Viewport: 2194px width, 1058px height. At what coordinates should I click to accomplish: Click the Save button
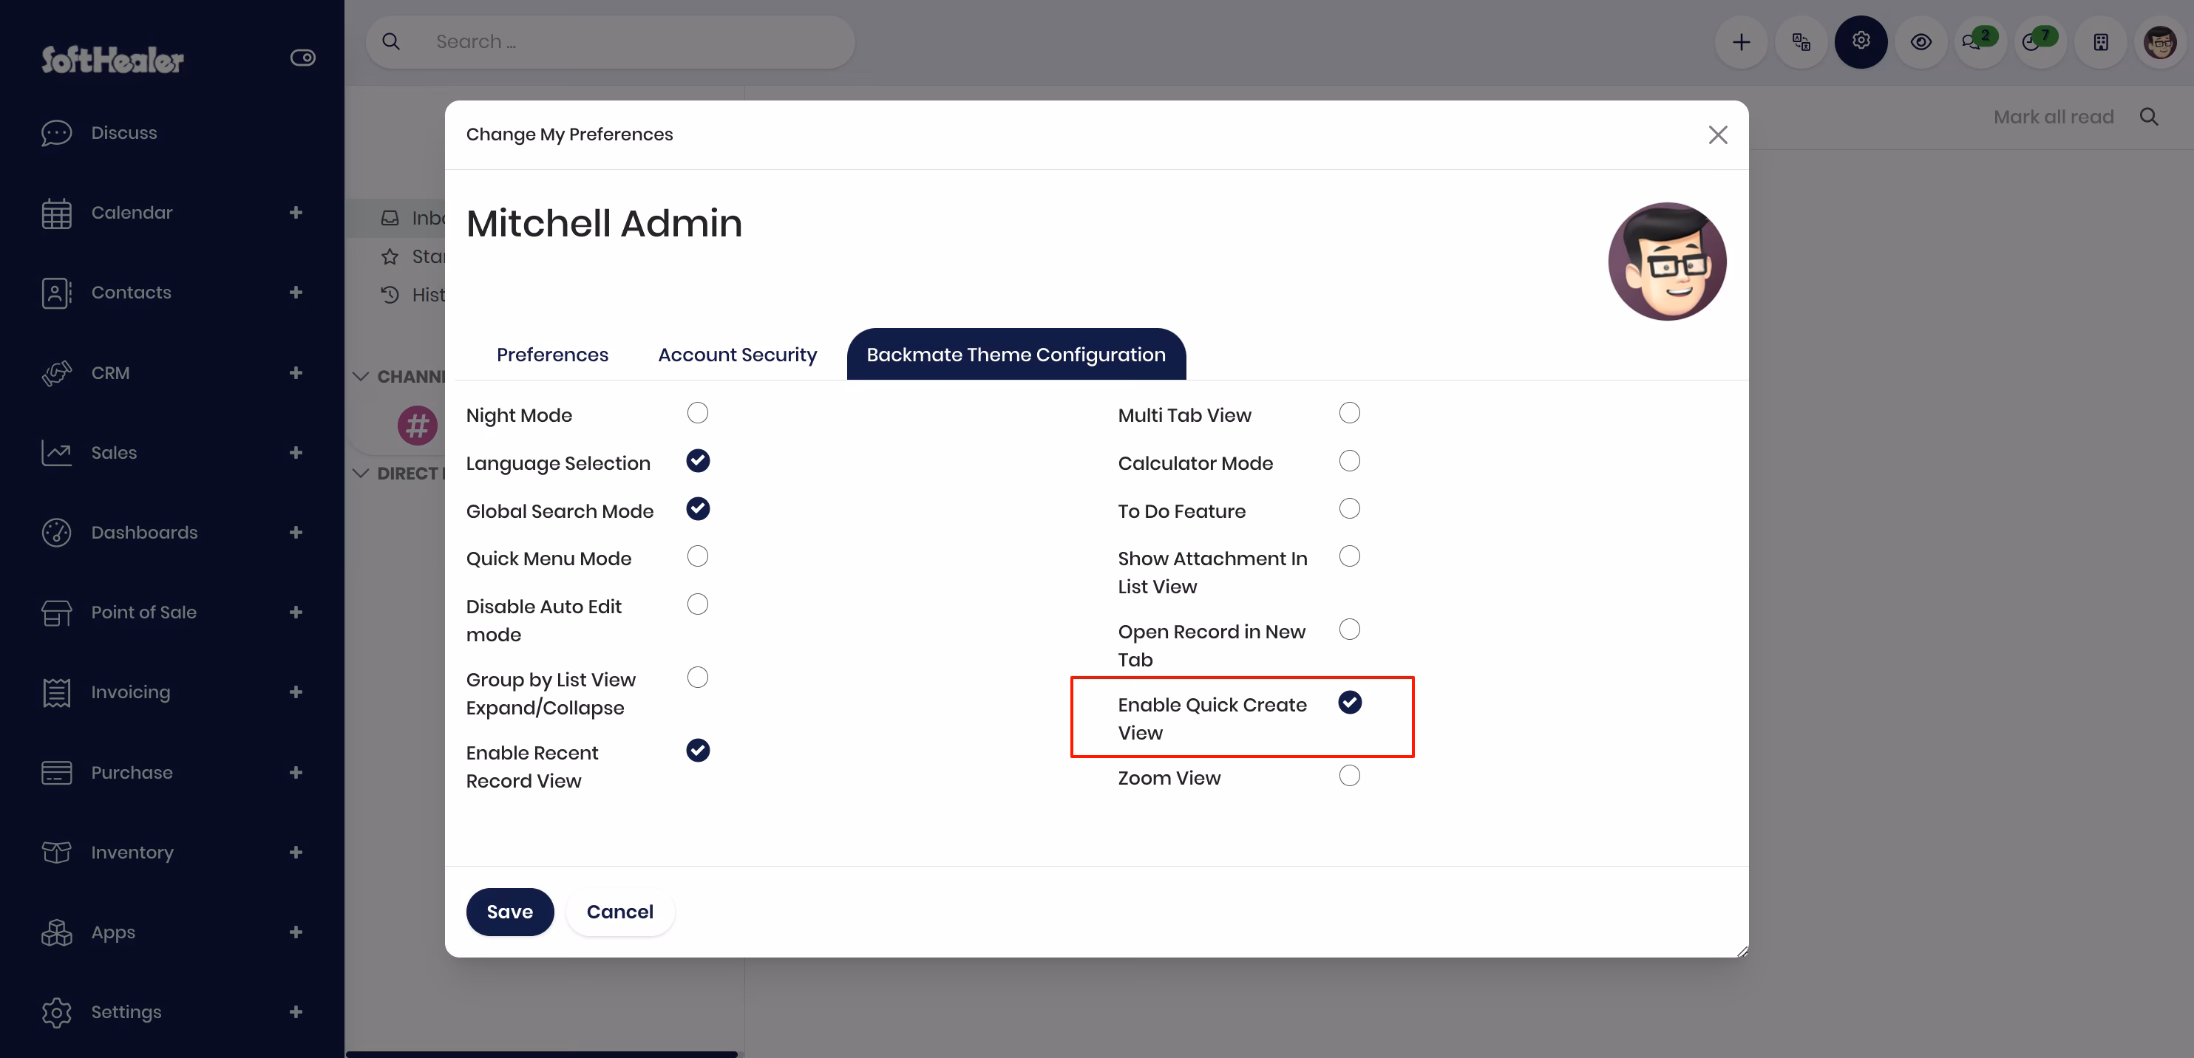(x=509, y=912)
